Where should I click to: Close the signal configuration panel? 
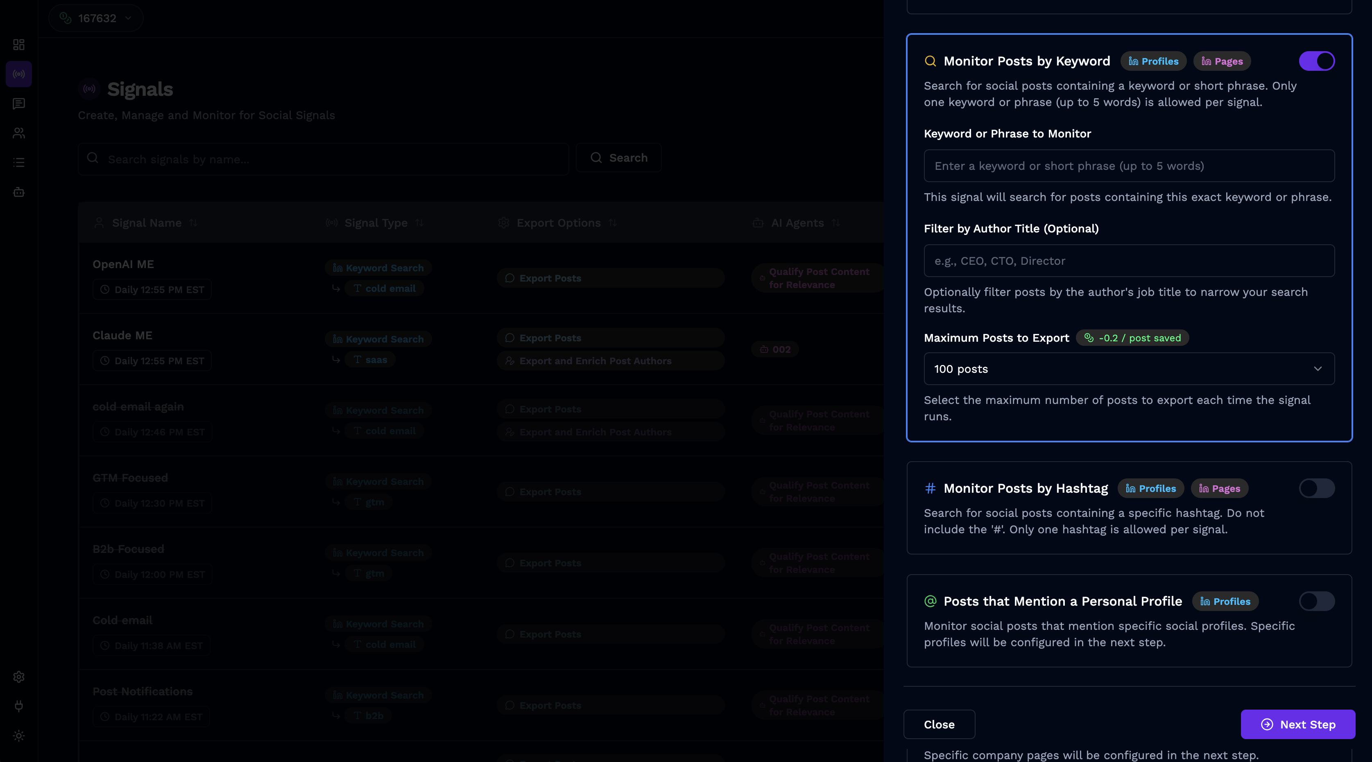pos(939,724)
